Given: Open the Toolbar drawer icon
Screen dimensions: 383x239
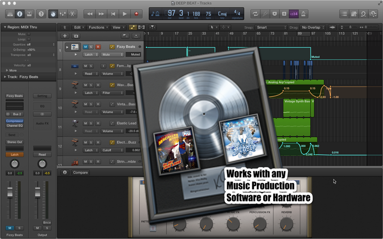Looking at the screenshot, I should point(29,14).
